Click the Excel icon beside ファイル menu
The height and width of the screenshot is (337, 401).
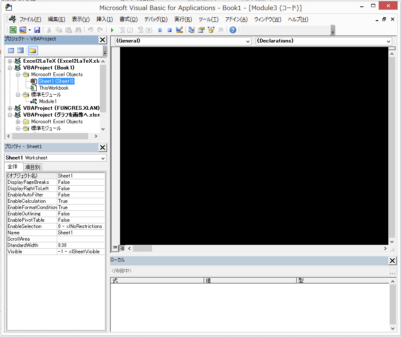[12, 19]
